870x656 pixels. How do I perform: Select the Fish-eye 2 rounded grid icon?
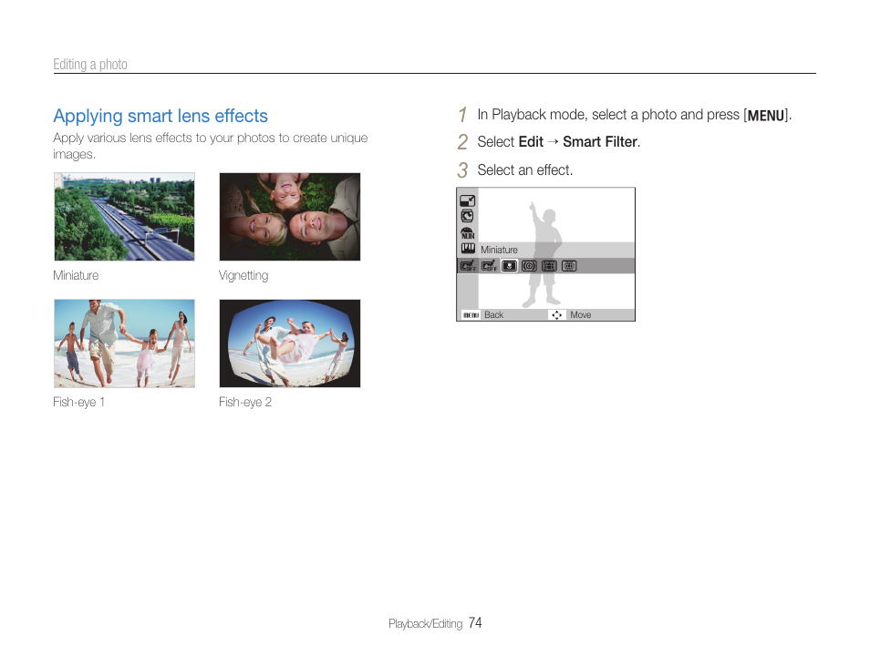(569, 266)
